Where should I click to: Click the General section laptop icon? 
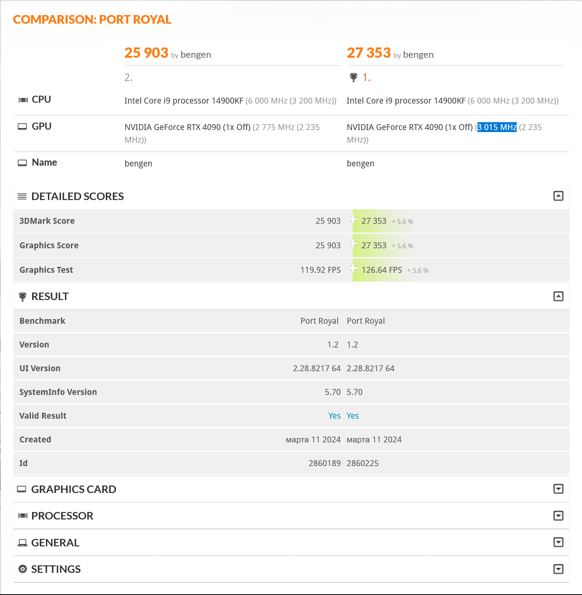point(23,543)
